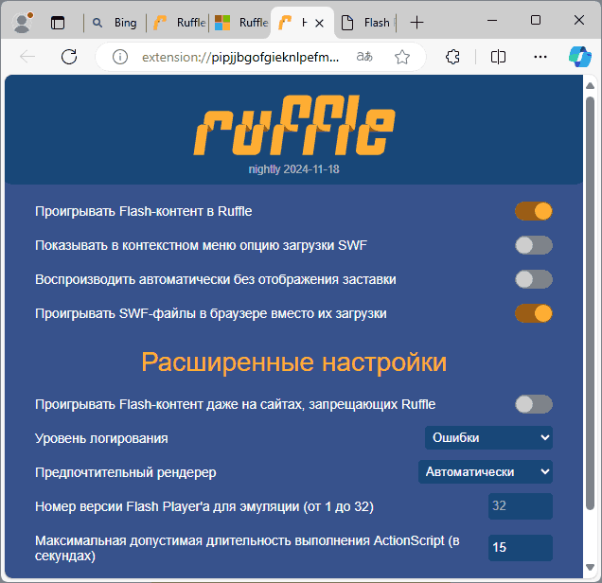602x583 pixels.
Task: Disable playing SWF files in browser
Action: click(534, 313)
